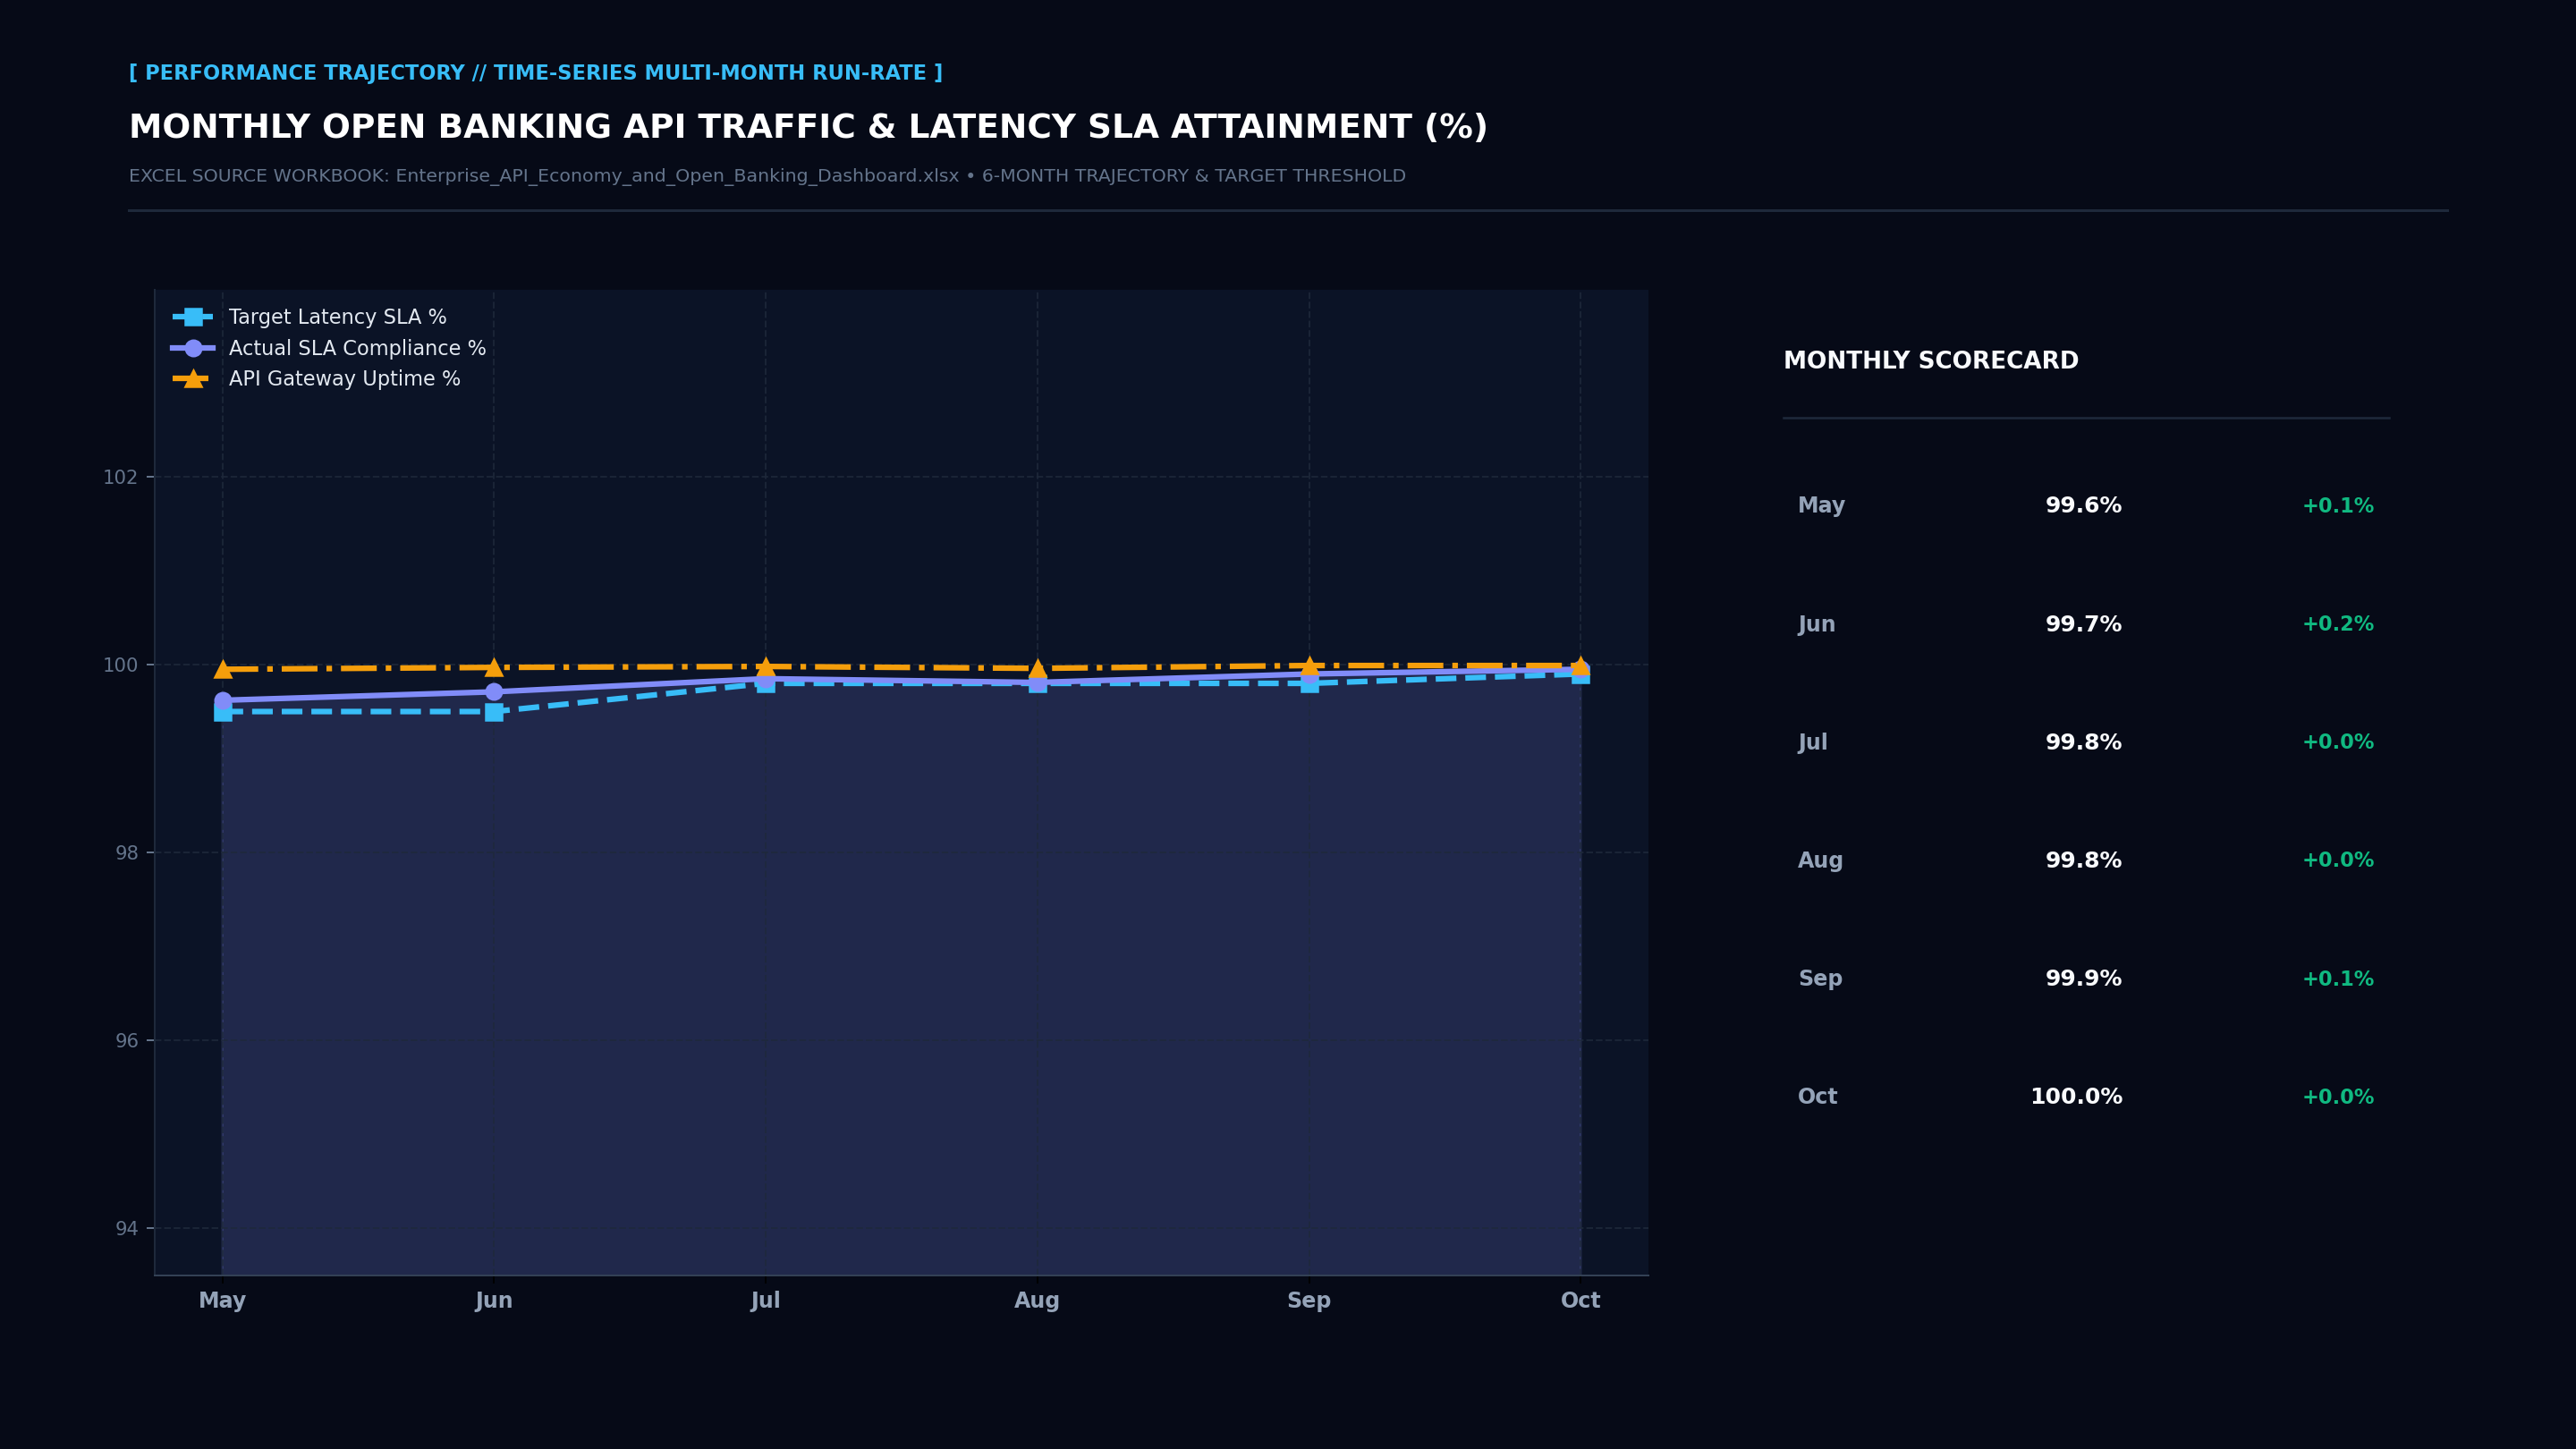Click the API Gateway Uptime % legend marker

pyautogui.click(x=193, y=379)
